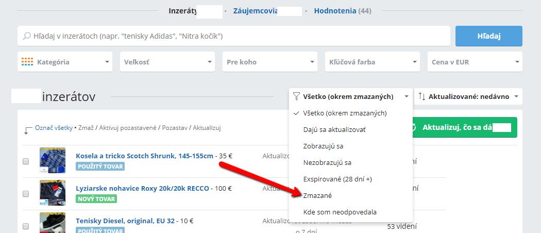
Task: Click the sort arrows icon
Action: pos(421,96)
